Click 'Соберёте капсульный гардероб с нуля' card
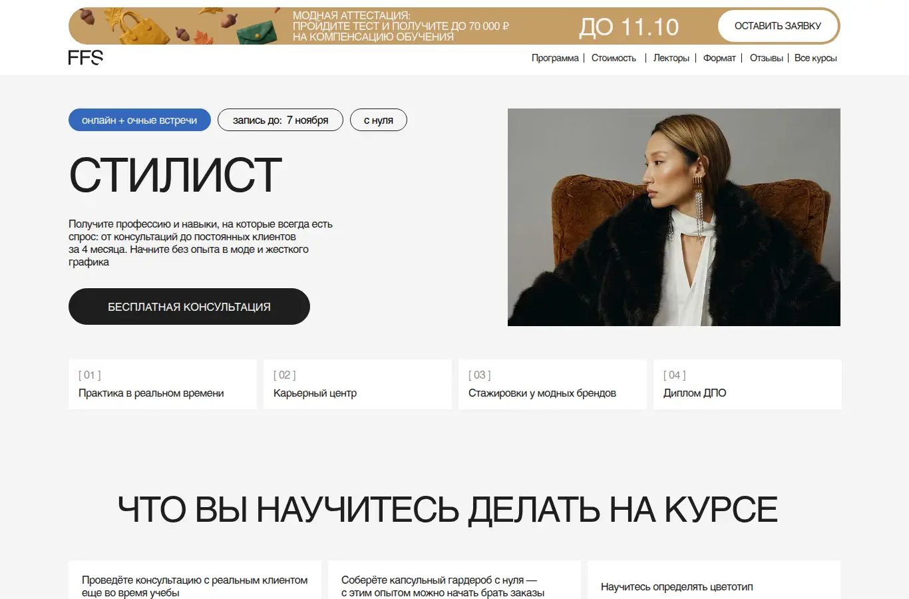Image resolution: width=909 pixels, height=599 pixels. point(454,580)
